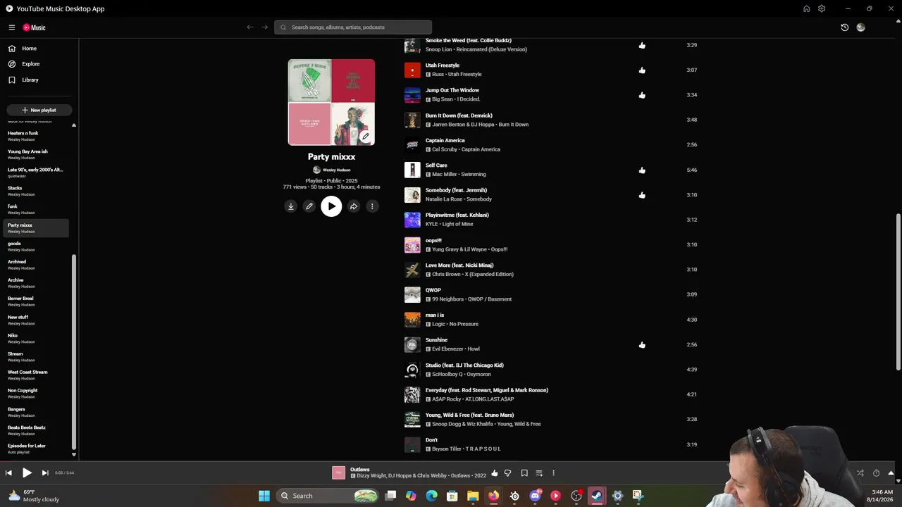Go forward with the right arrow
The width and height of the screenshot is (902, 507).
point(265,27)
